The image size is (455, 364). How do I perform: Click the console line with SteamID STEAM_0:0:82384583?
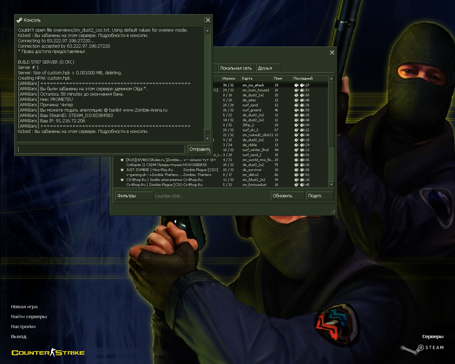tap(65, 116)
